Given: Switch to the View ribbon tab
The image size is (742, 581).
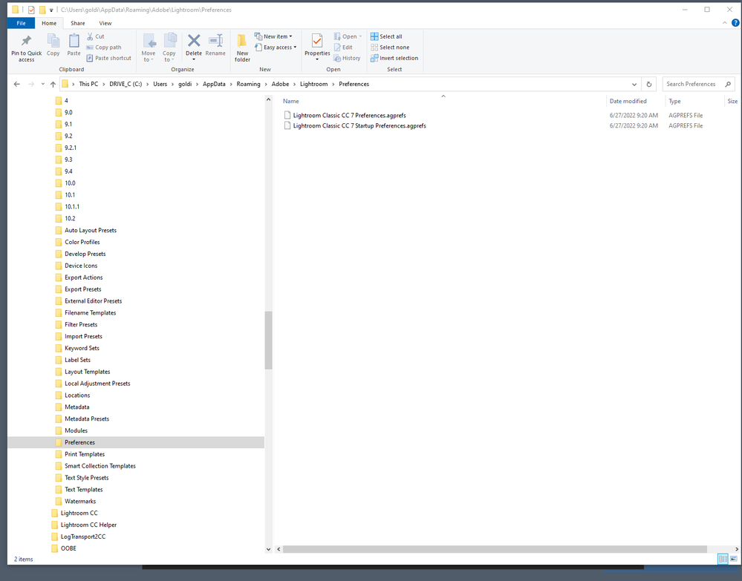Looking at the screenshot, I should [105, 23].
